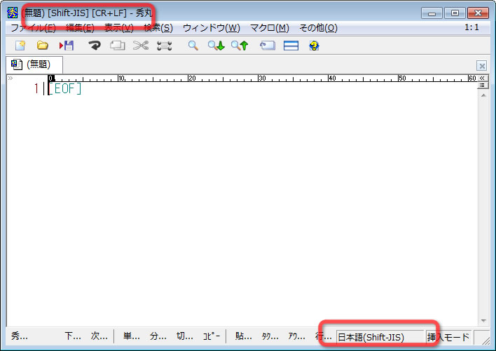Open the 表示(V) menu

(x=119, y=28)
